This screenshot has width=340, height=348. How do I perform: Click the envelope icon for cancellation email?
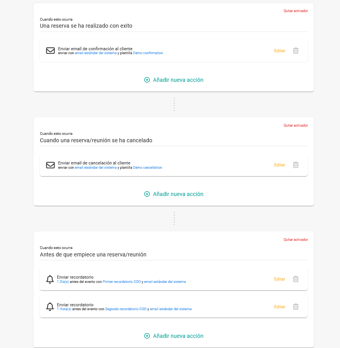[50, 165]
